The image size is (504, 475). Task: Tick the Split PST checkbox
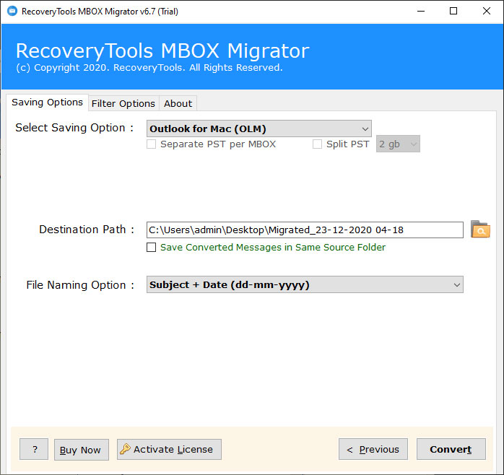(317, 144)
